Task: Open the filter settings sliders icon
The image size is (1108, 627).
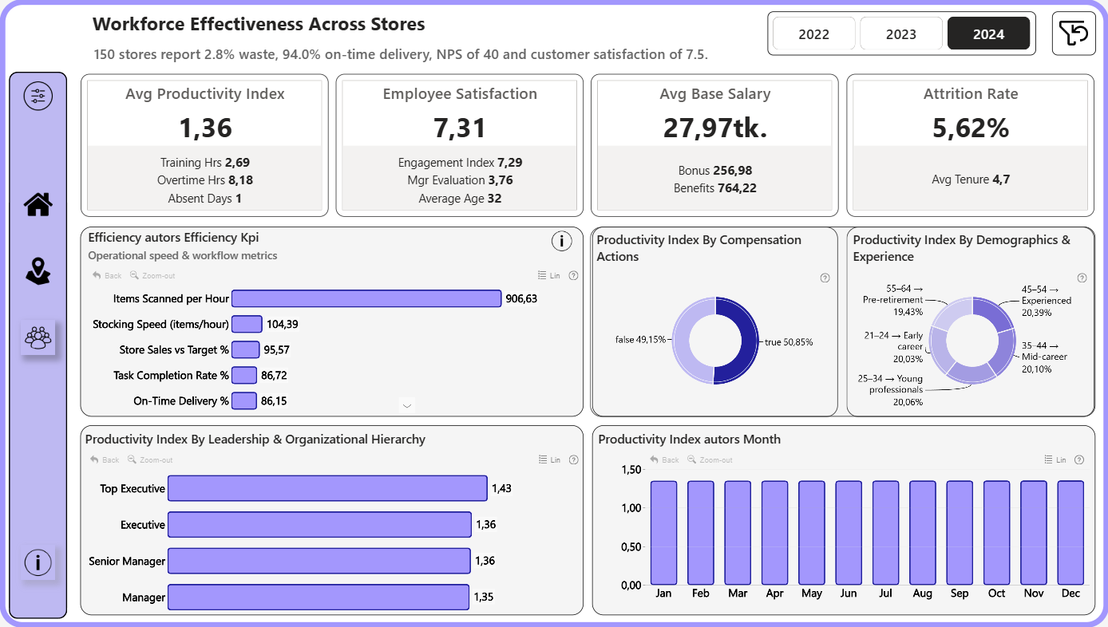Action: [38, 97]
